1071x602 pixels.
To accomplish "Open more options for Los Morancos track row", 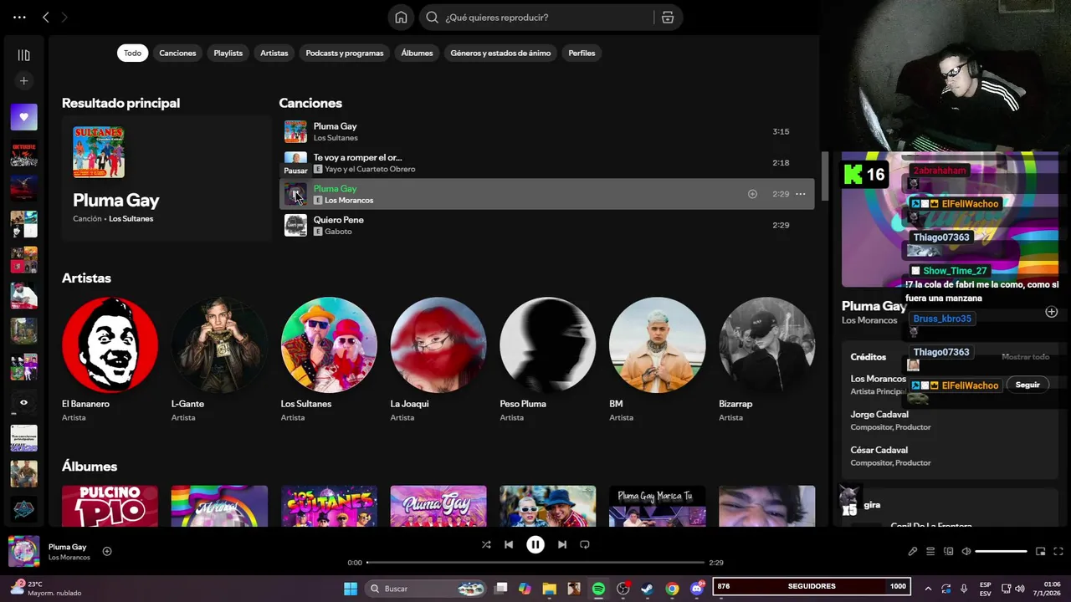I will tap(800, 194).
